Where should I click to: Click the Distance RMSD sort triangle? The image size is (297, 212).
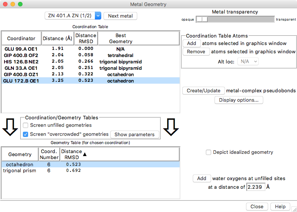[x=85, y=154]
